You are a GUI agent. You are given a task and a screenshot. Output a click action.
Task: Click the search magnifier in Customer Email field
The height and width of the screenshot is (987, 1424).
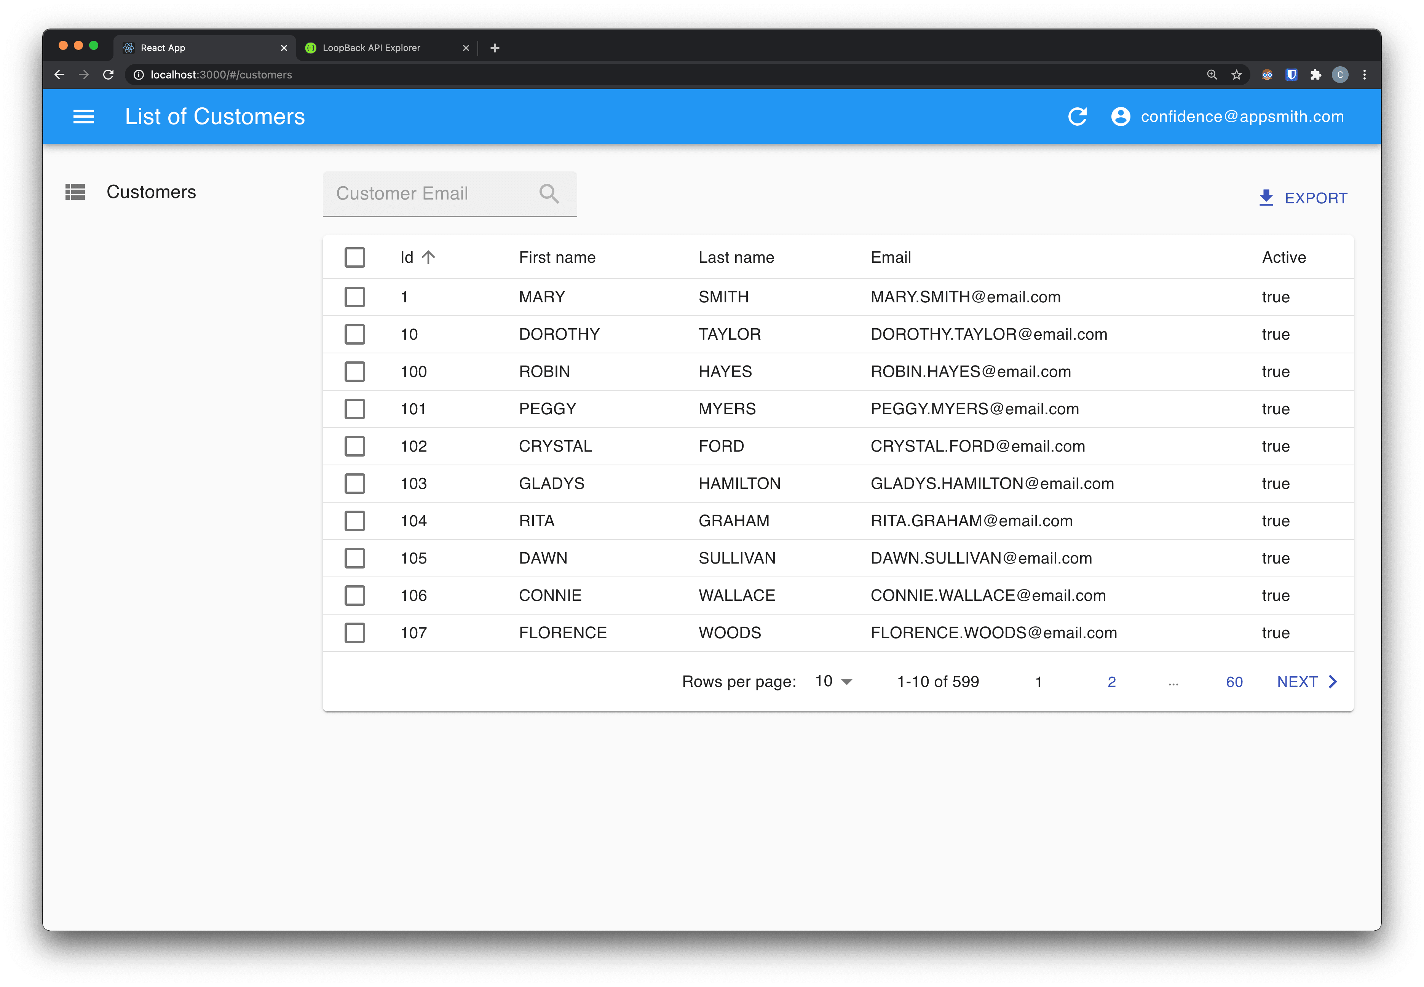tap(548, 193)
